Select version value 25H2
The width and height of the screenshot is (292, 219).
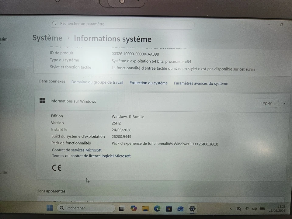click(116, 123)
